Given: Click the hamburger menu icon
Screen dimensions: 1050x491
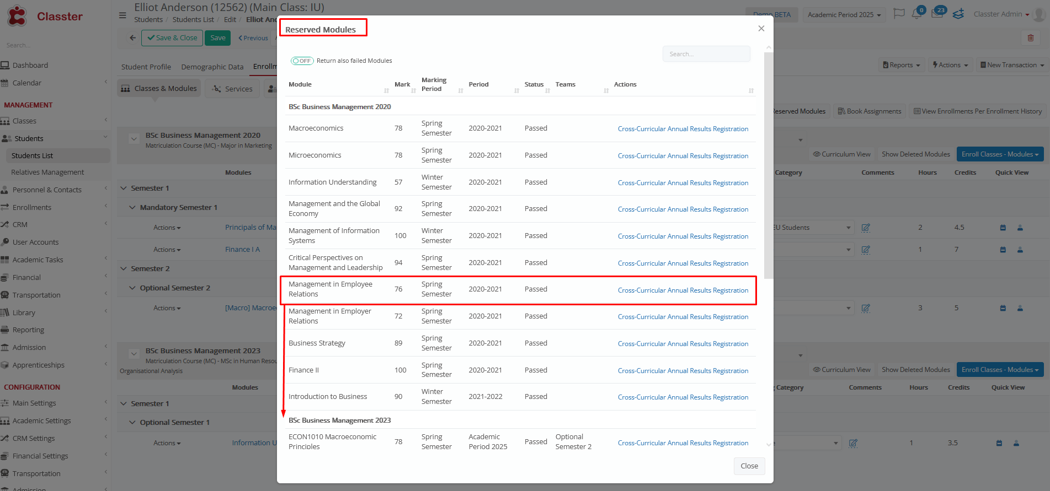Looking at the screenshot, I should pos(122,15).
